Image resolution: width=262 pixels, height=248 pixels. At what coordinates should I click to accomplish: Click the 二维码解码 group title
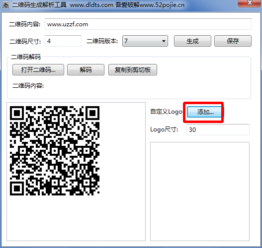26,57
